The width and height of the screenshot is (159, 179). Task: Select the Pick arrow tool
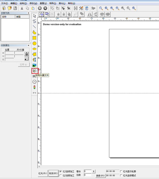pyautogui.click(x=34, y=16)
